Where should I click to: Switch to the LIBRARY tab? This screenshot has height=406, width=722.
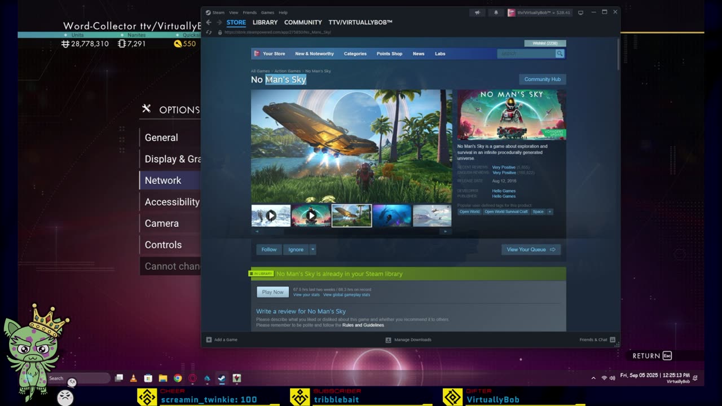click(265, 23)
